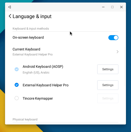Screen dimensions: 131x132
Task: Turn off the On-screen keyboard switch
Action: tap(113, 38)
